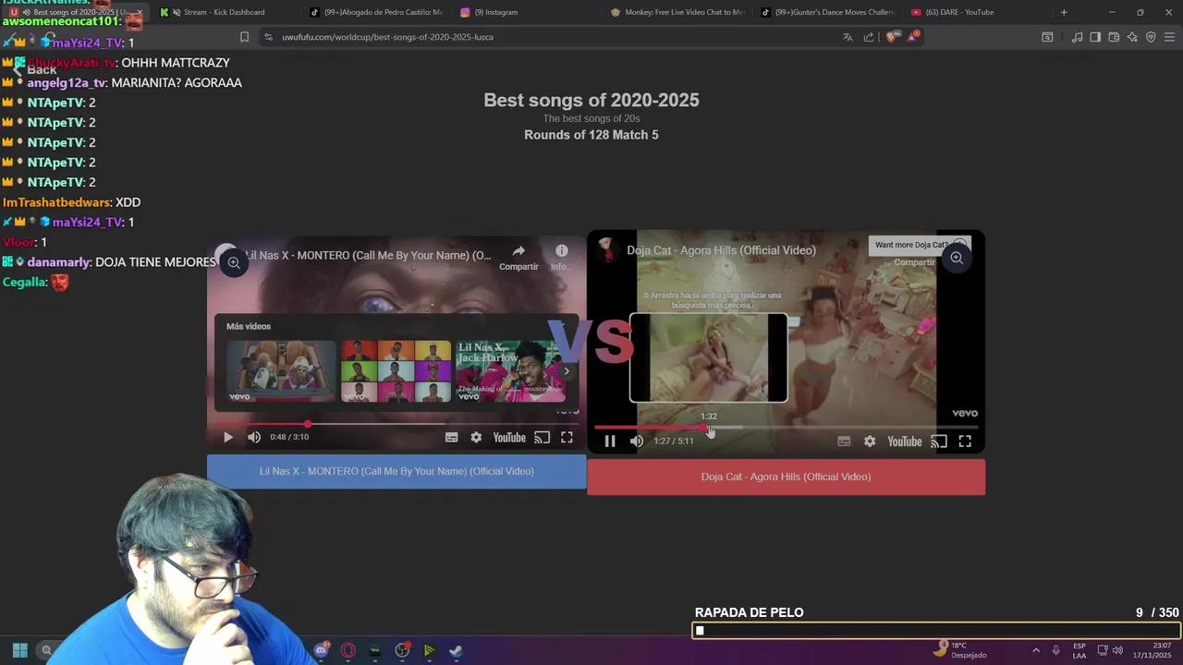Open the Steam taskbar icon
Viewport: 1183px width, 665px height.
click(456, 650)
